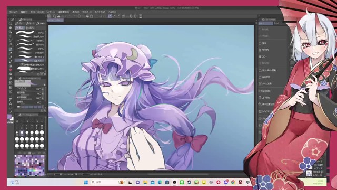Open the ウィンドウ (Window) menu
The width and height of the screenshot is (337, 190).
point(100,12)
